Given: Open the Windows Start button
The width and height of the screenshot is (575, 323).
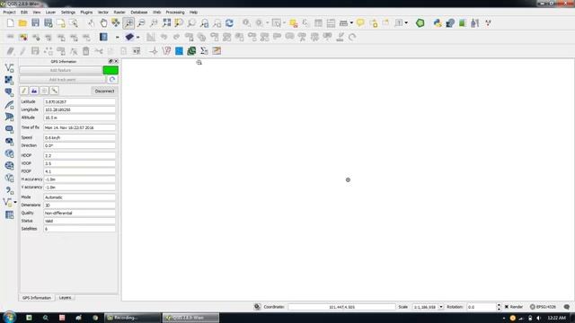Looking at the screenshot, I should pyautogui.click(x=9, y=317).
